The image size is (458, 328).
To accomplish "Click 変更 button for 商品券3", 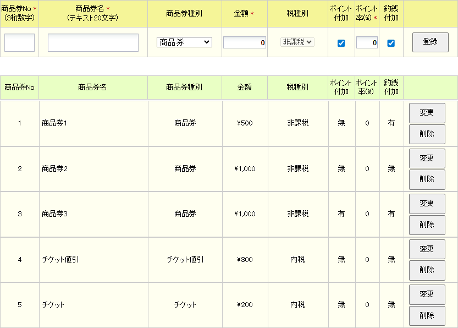I will point(427,204).
